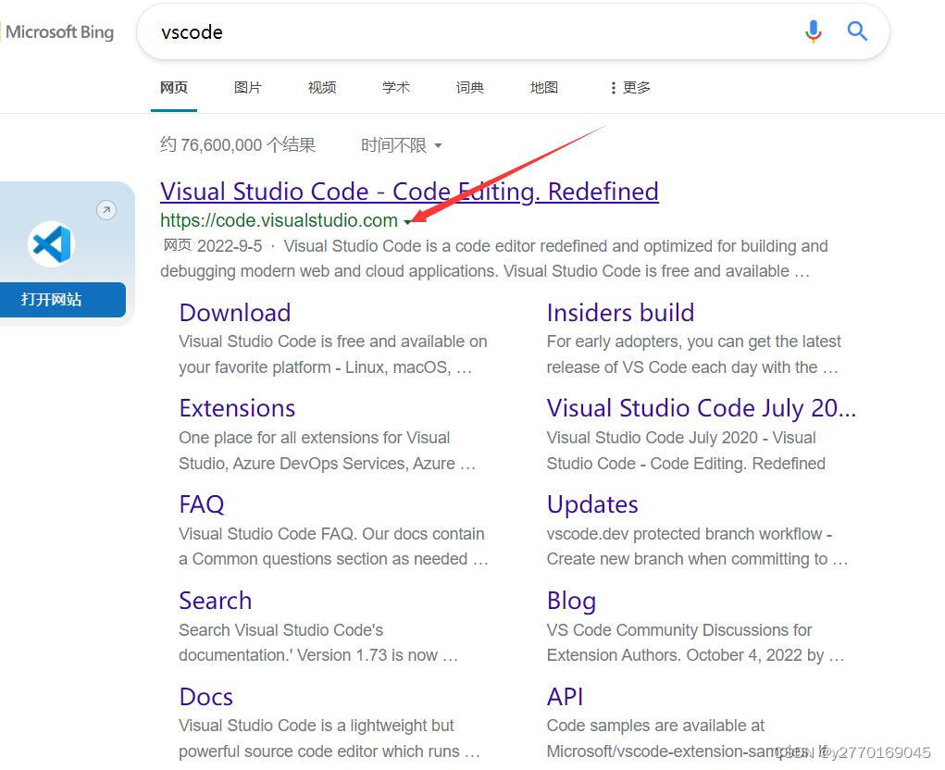Click the VS Code logo in side card

coord(51,244)
